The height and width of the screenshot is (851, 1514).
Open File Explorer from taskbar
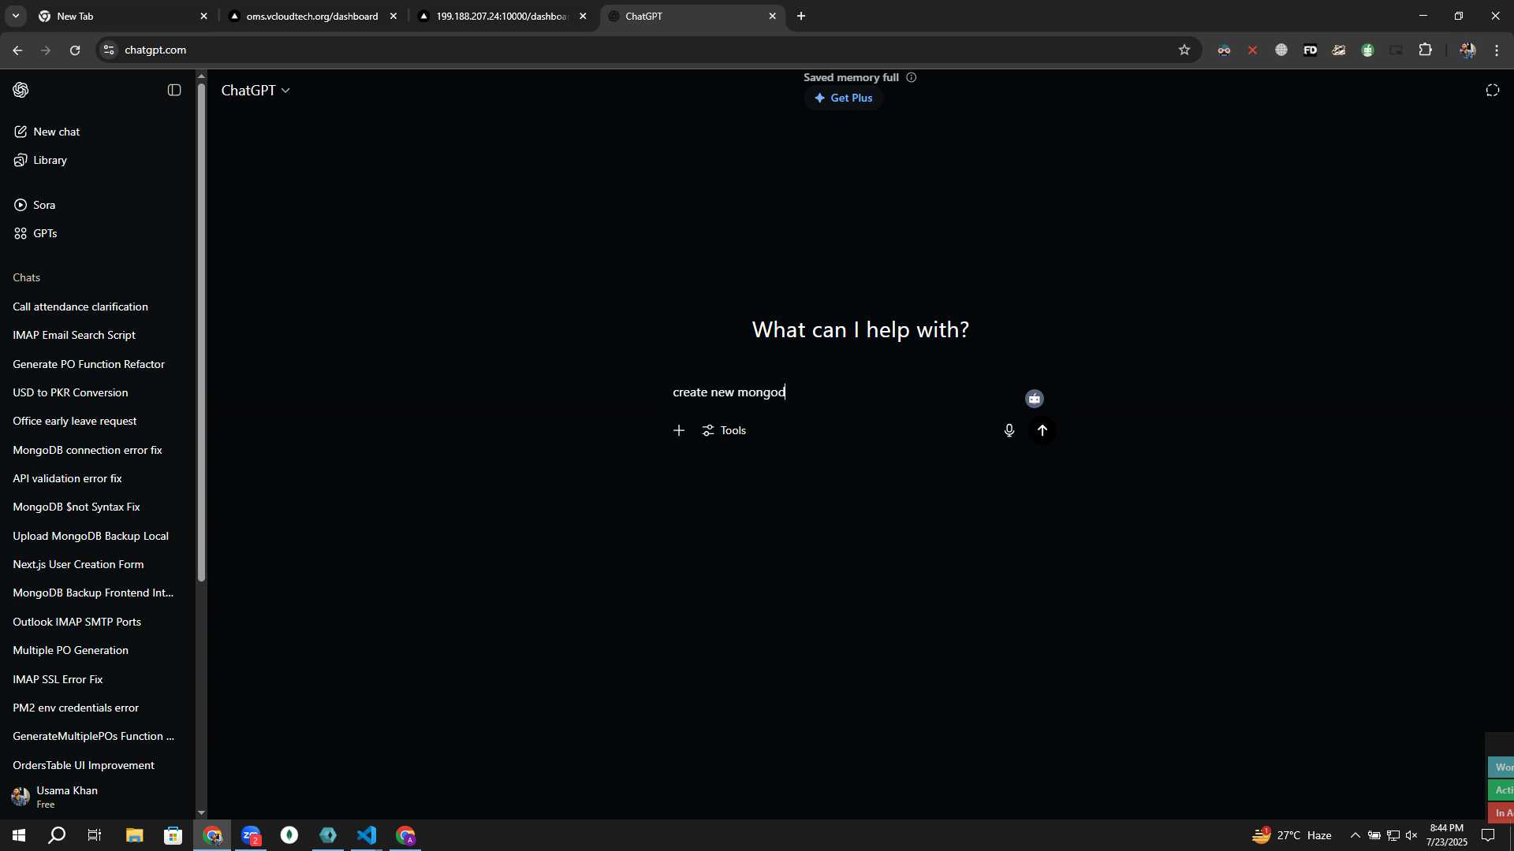point(134,835)
